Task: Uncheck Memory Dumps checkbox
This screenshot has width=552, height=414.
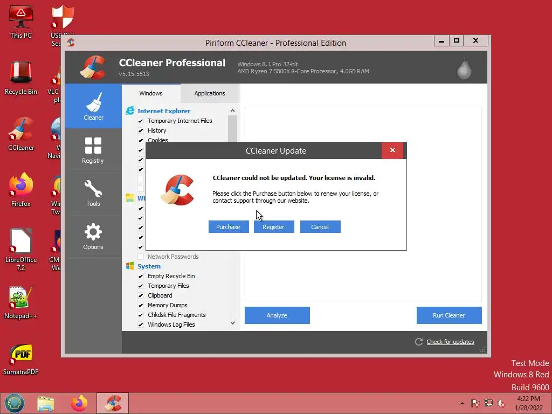Action: point(141,305)
